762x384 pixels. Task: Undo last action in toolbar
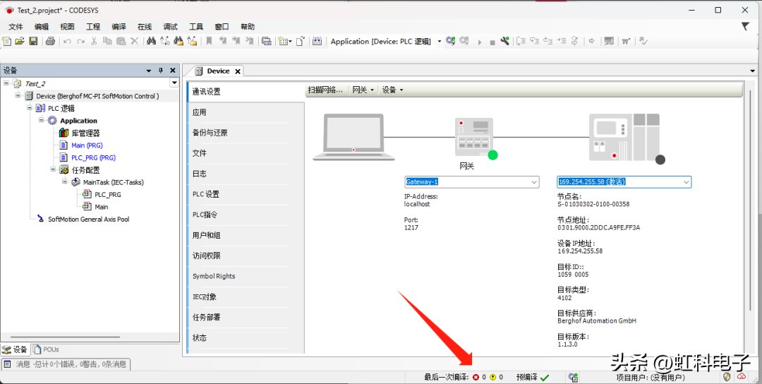coord(67,42)
